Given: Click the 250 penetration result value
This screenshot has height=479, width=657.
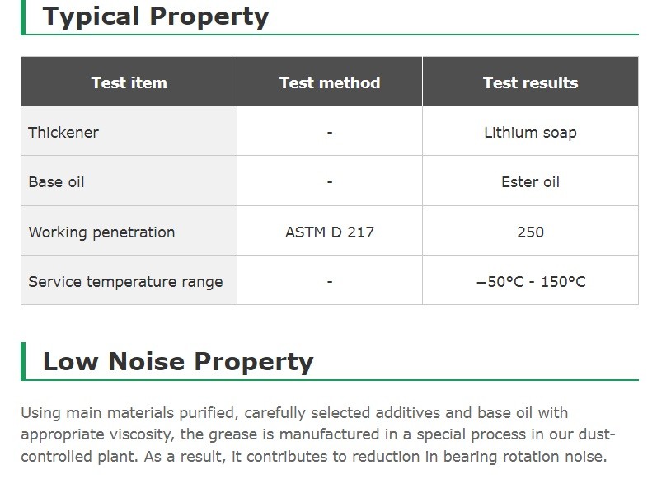Looking at the screenshot, I should point(530,232).
